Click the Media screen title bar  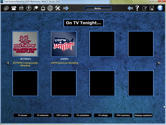[x=98, y=8]
